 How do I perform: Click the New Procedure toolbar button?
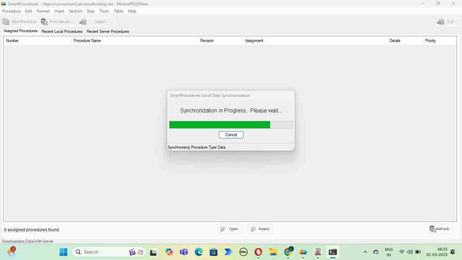click(x=20, y=22)
